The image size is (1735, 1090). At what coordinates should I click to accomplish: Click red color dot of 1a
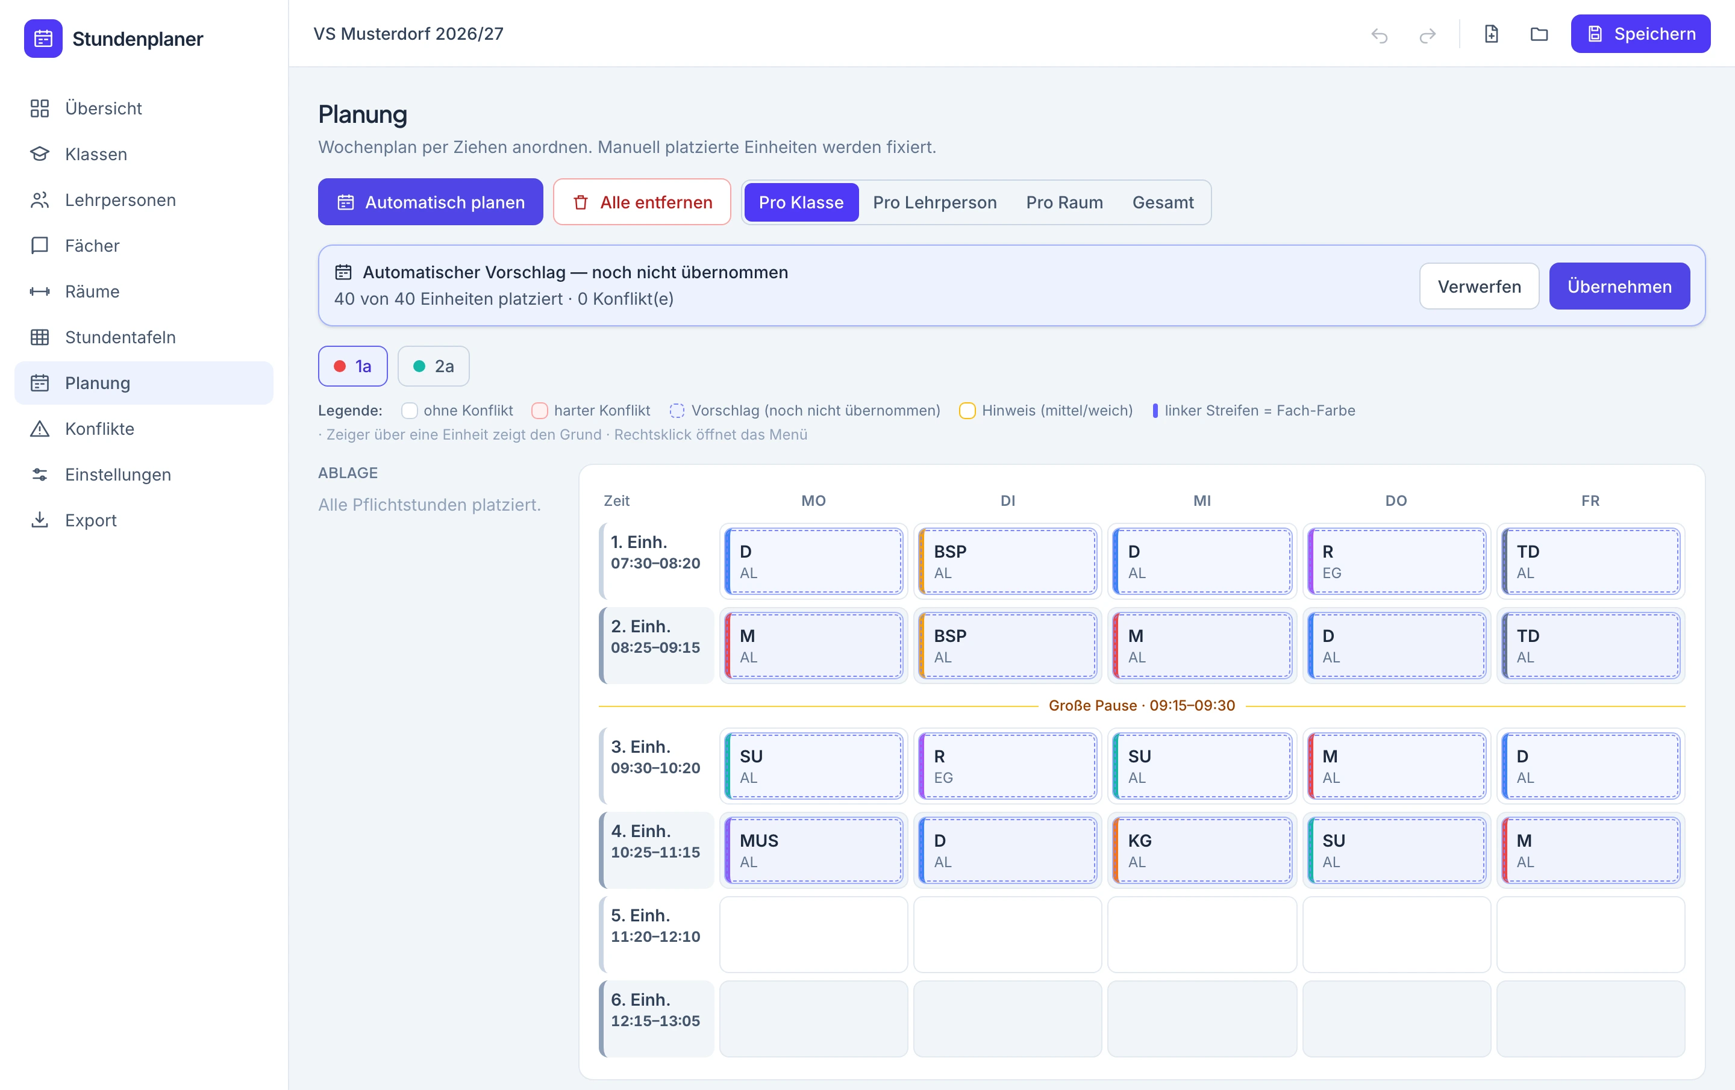(x=340, y=366)
